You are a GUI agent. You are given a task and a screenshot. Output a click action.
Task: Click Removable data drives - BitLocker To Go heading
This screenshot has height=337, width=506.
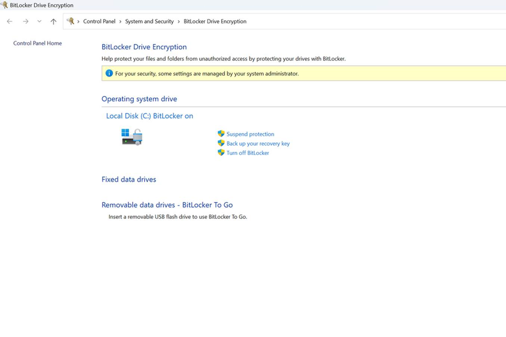167,205
